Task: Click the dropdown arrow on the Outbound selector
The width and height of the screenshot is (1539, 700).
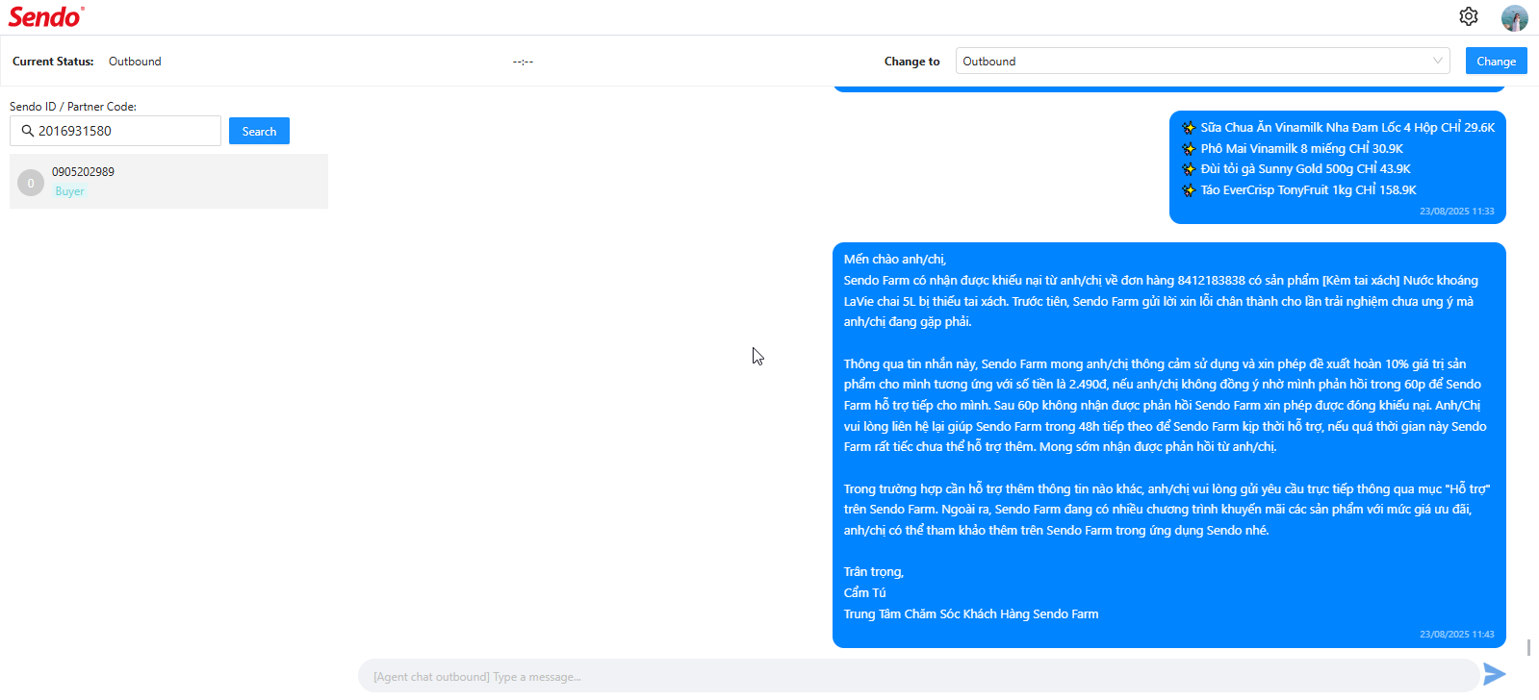Action: pyautogui.click(x=1438, y=61)
